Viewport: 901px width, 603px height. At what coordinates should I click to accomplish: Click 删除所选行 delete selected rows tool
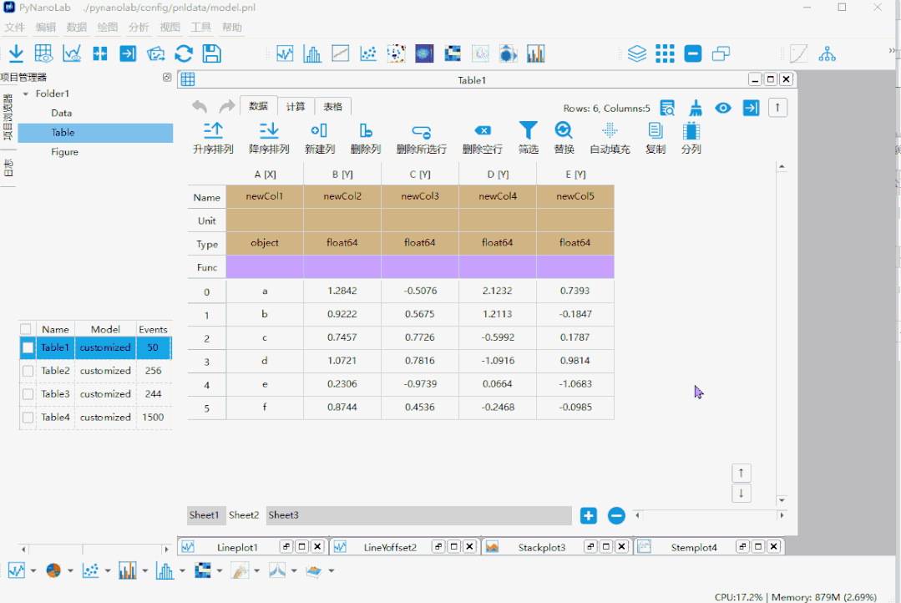[x=421, y=138]
